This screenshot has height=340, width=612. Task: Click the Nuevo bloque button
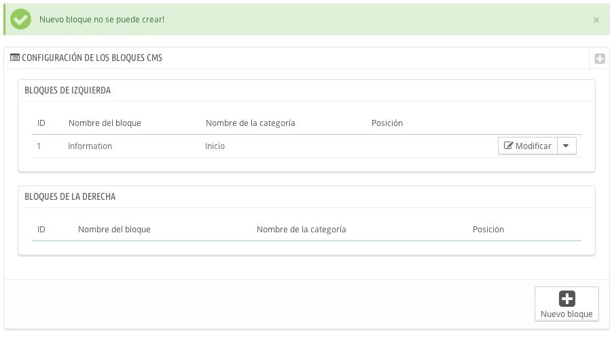[x=566, y=304]
